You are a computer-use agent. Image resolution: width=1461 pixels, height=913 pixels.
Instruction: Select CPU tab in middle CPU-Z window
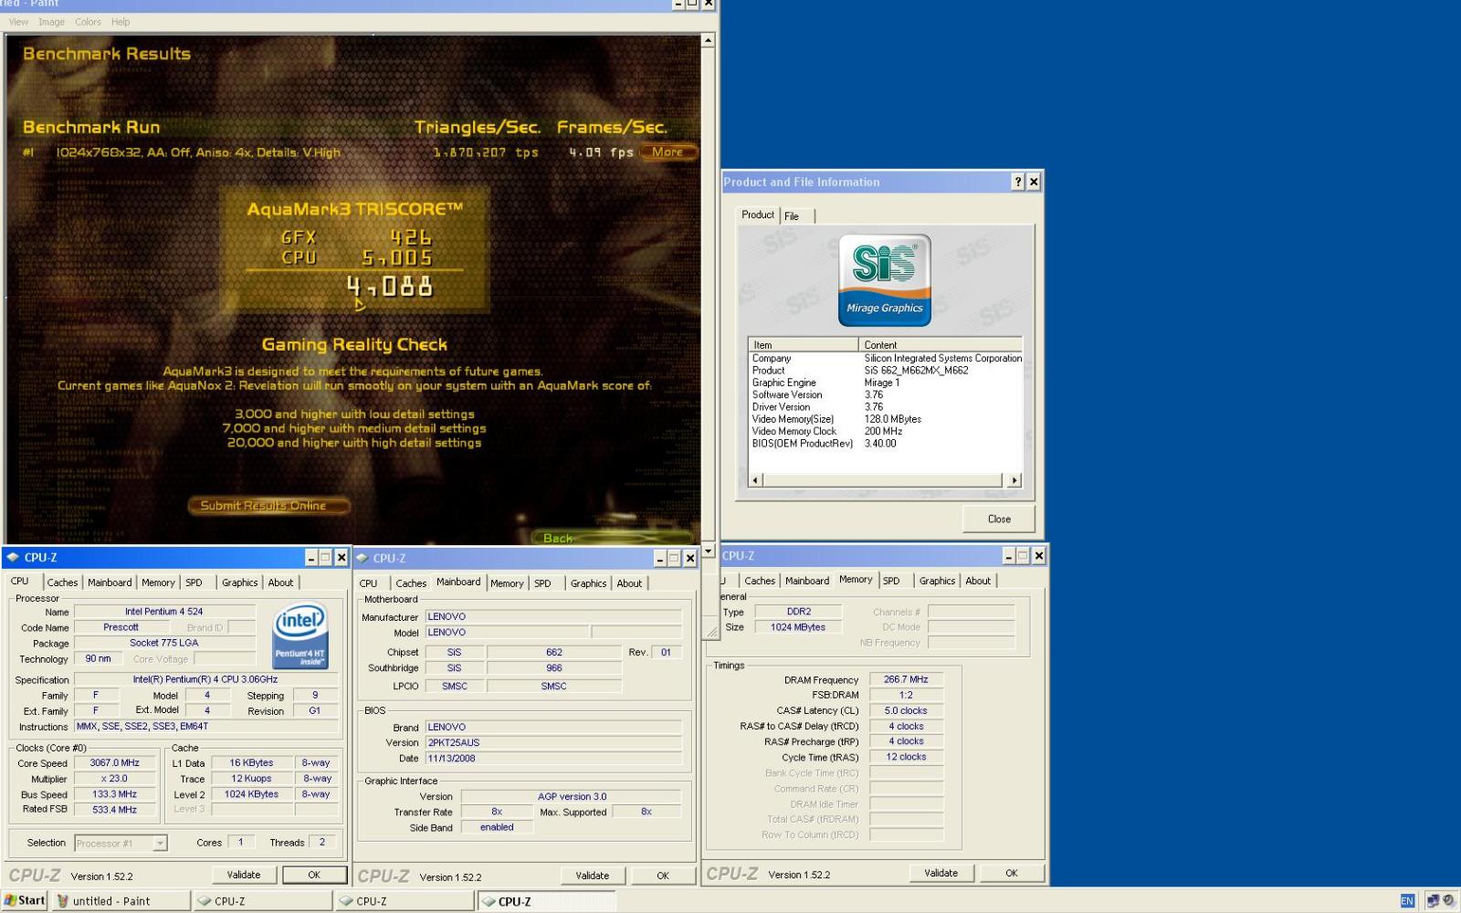pos(369,583)
